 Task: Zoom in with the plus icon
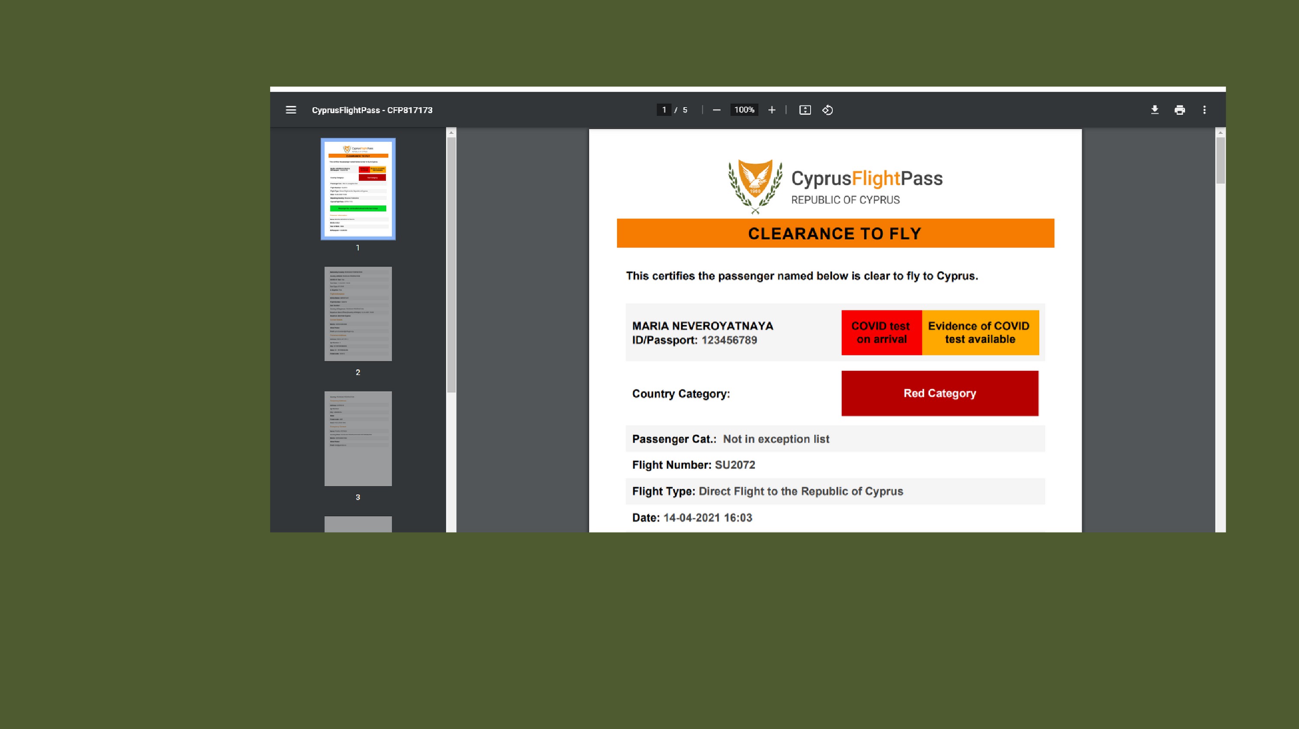[772, 110]
